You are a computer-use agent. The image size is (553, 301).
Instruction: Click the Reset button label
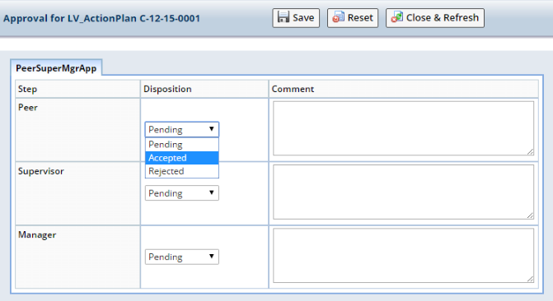click(360, 17)
